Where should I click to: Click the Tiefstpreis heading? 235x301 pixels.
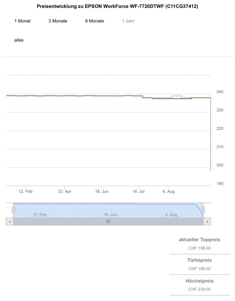[x=199, y=260]
